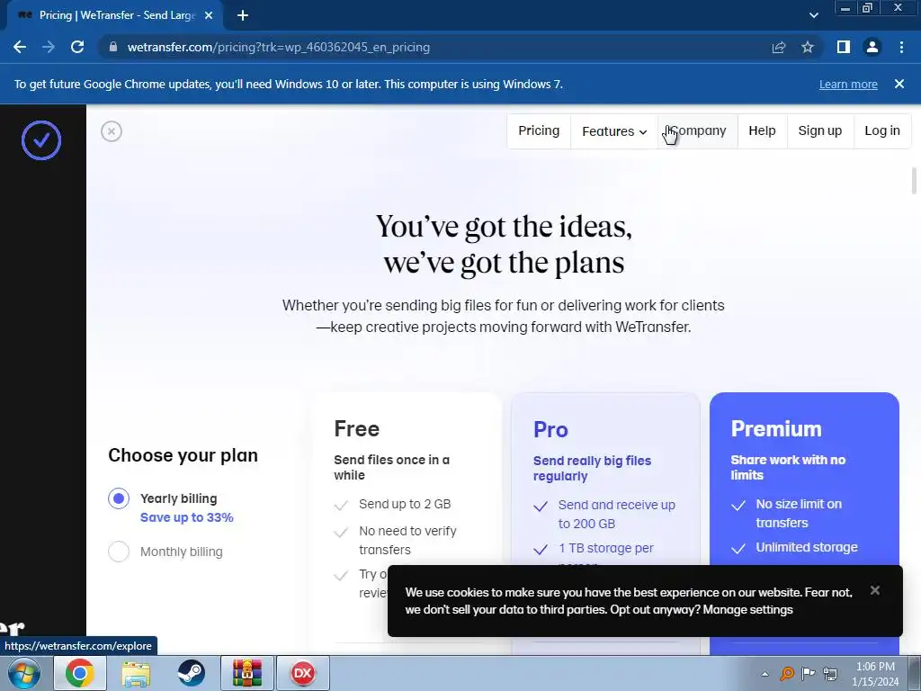Click Send and receive up to 200 GB
The image size is (921, 691).
(x=617, y=514)
